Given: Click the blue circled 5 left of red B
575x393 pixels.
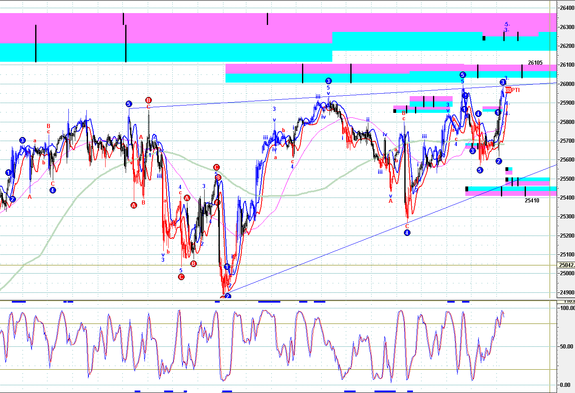Looking at the screenshot, I should tap(129, 104).
